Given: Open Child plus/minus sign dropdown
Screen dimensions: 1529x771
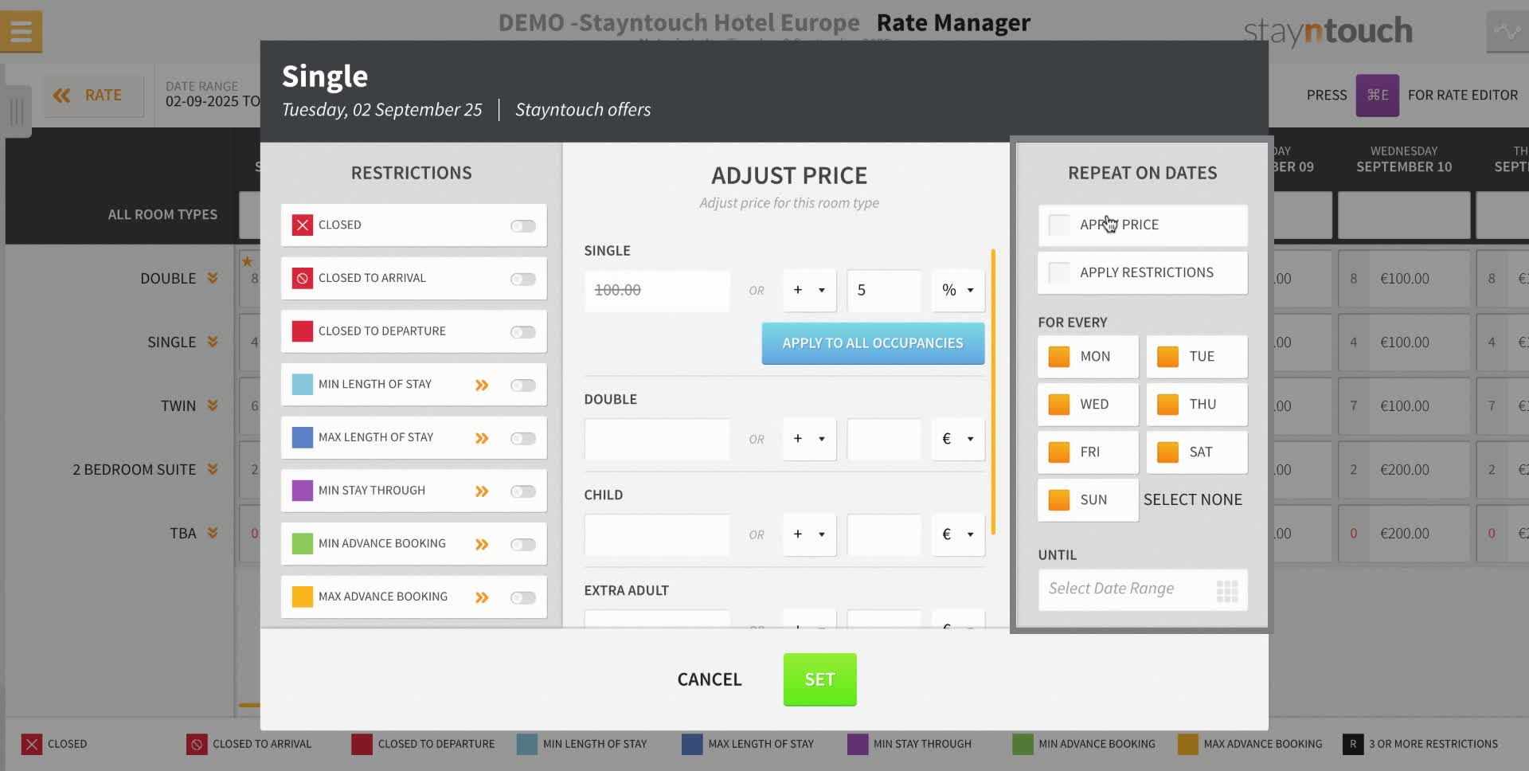Looking at the screenshot, I should coord(809,535).
